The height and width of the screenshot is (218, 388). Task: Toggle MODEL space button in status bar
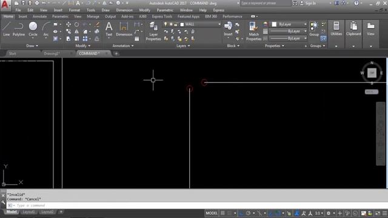212,213
